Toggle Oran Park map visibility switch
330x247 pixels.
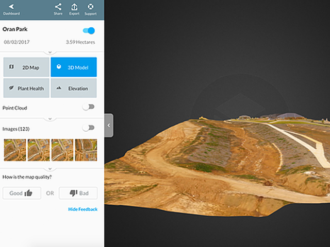pyautogui.click(x=89, y=30)
